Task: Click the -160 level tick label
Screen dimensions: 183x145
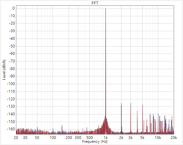Action: [11, 129]
